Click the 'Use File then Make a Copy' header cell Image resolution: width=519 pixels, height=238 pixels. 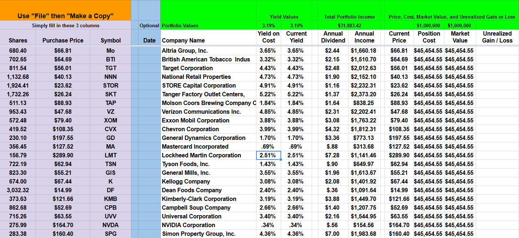click(x=65, y=11)
